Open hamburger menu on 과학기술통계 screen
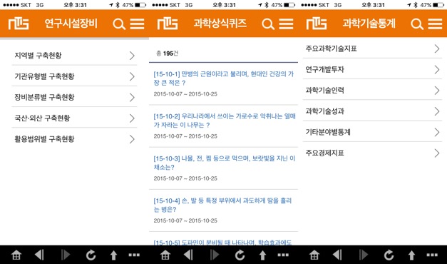Viewport: 447px width, 264px height. [436, 24]
